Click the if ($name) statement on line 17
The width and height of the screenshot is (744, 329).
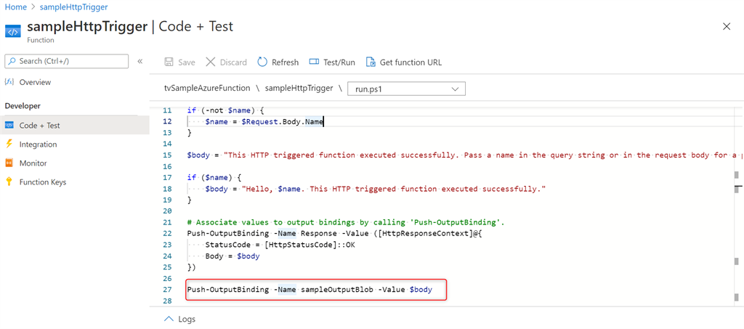click(x=214, y=177)
